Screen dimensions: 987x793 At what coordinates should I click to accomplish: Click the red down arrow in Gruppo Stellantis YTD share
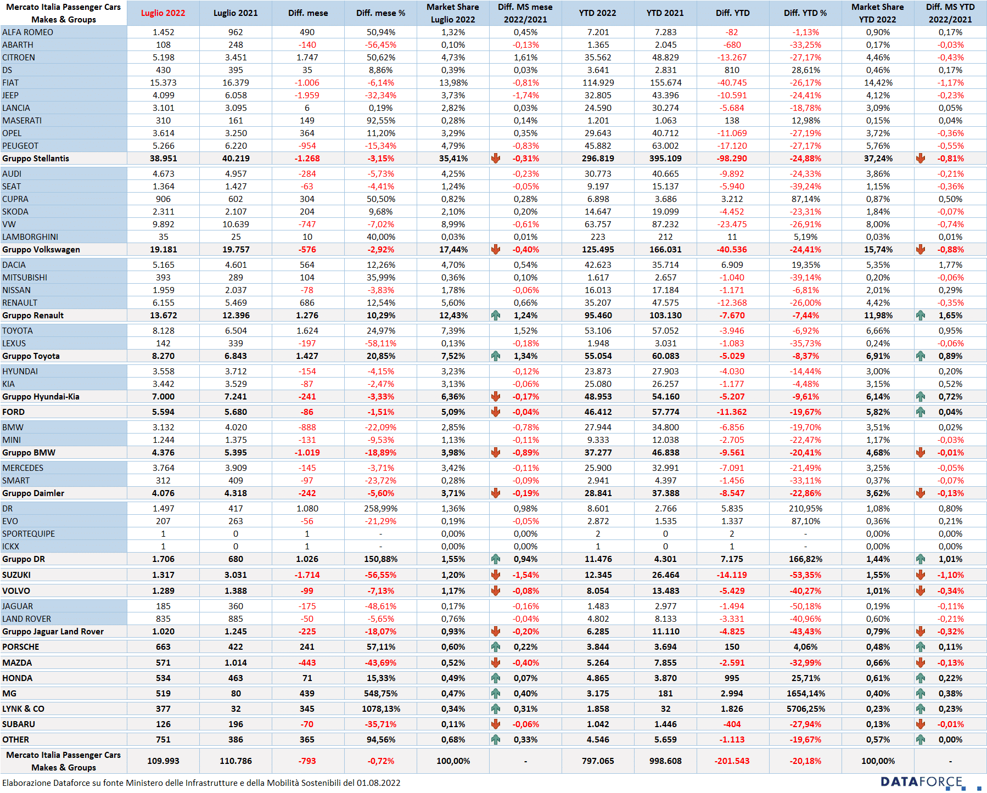(x=921, y=159)
